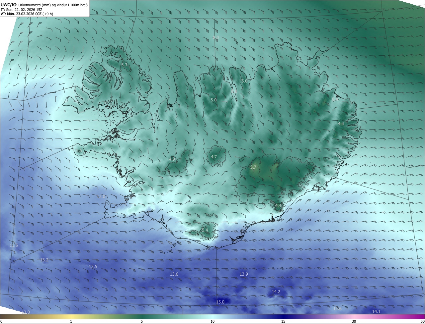Select the 'VT: Mán. 23.02.2026 00Z' line
This screenshot has width=425, height=324.
(x=27, y=14)
